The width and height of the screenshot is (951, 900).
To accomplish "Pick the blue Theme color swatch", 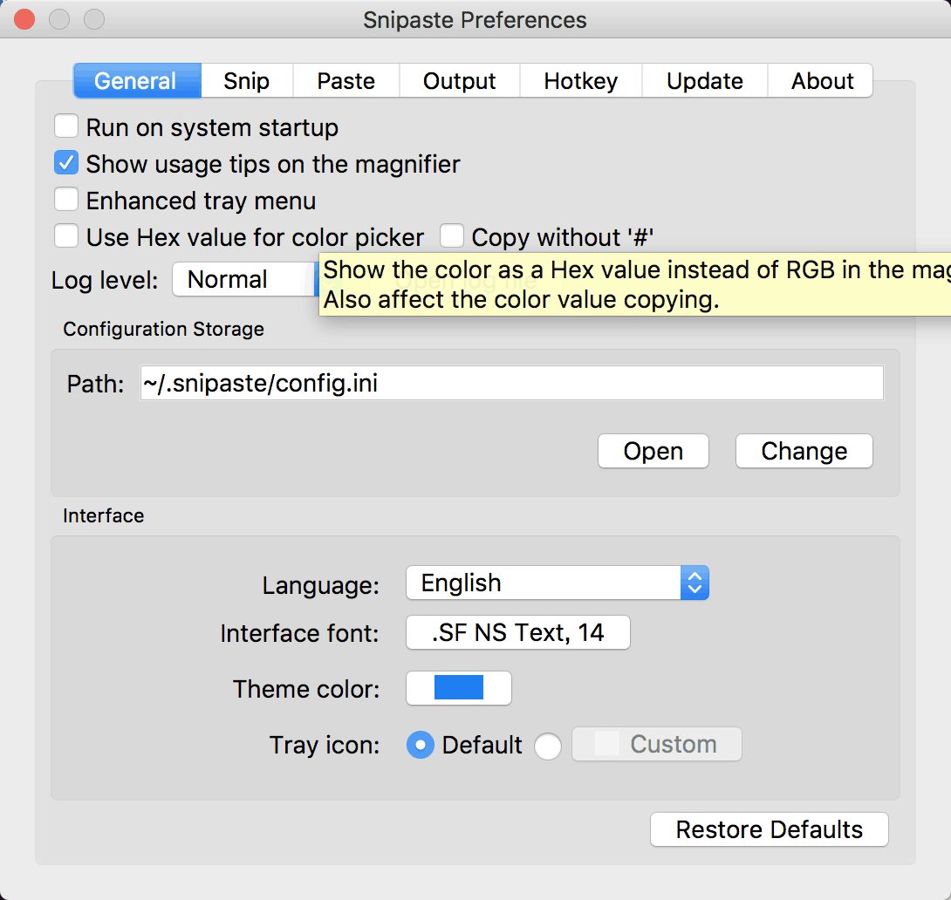I will click(x=459, y=688).
